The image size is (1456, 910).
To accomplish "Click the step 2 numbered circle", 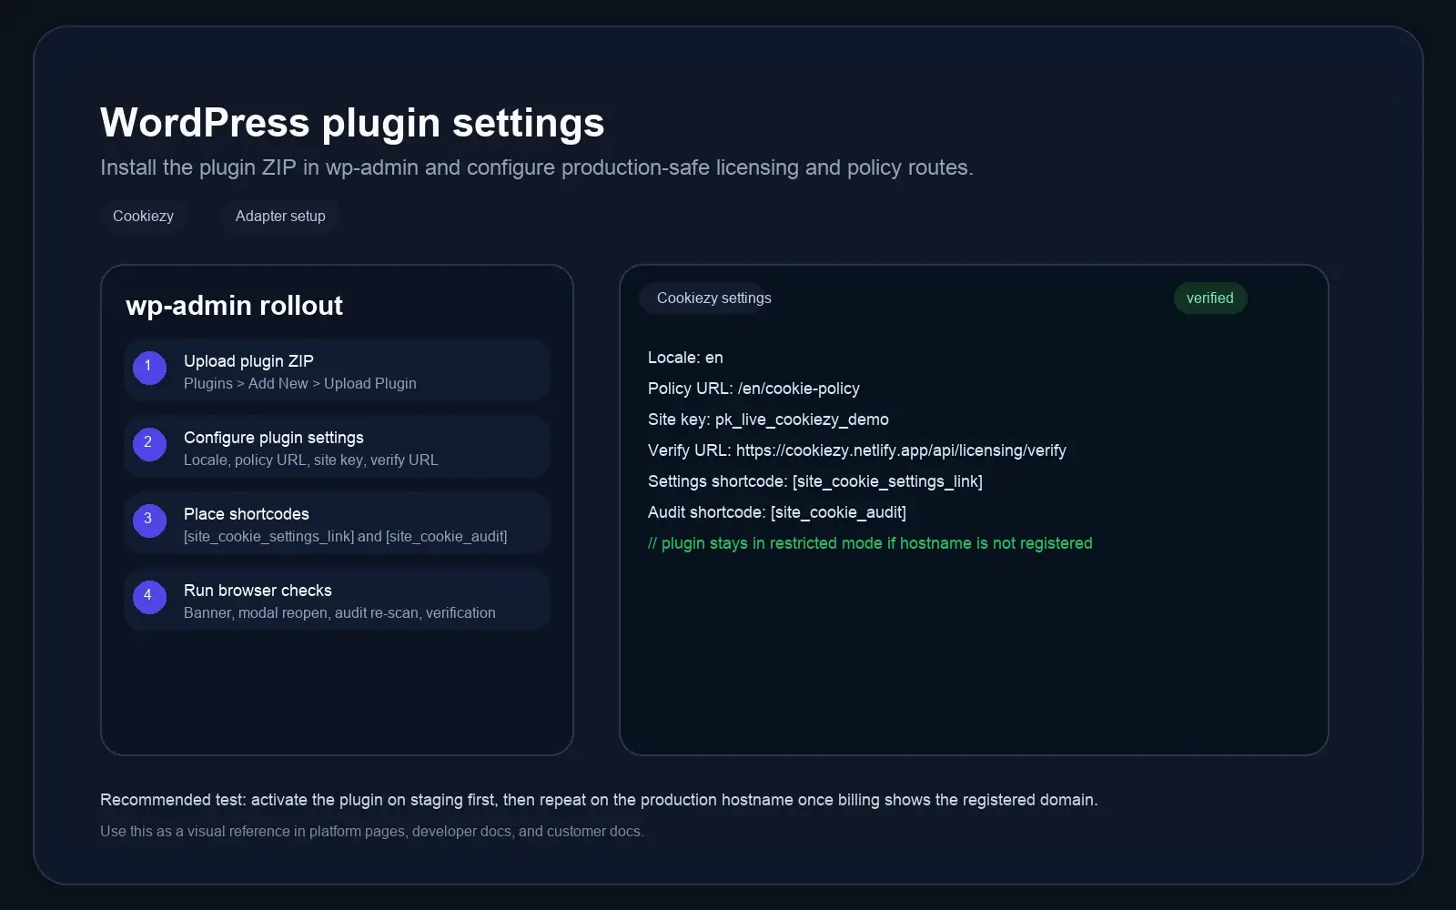I will click(149, 444).
